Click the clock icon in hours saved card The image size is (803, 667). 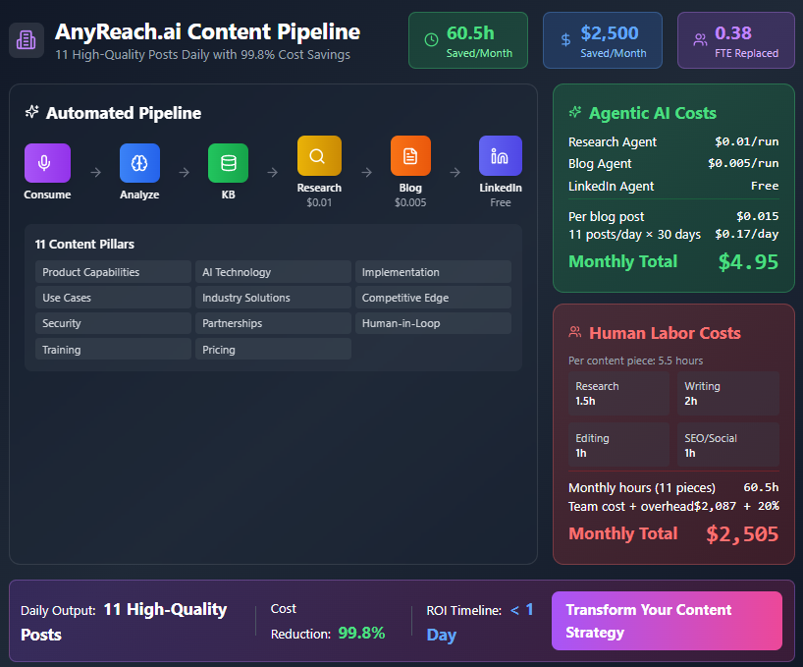click(x=431, y=40)
